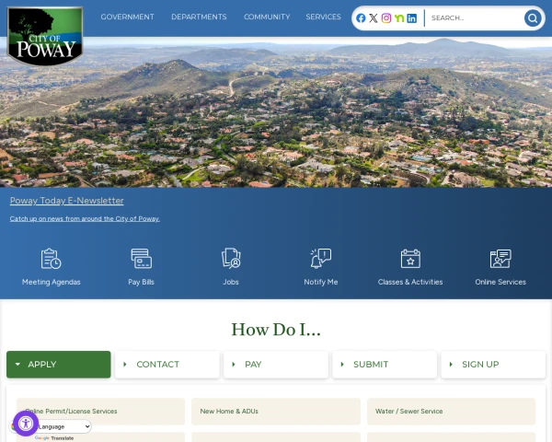Open the Departments menu
552x442 pixels.
tap(199, 17)
